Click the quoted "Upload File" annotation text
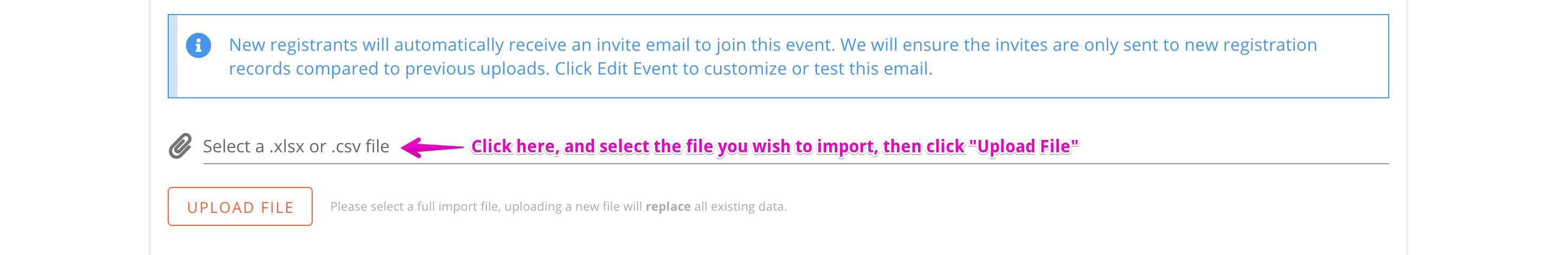Screen dimensions: 1557x255 tap(1024, 147)
